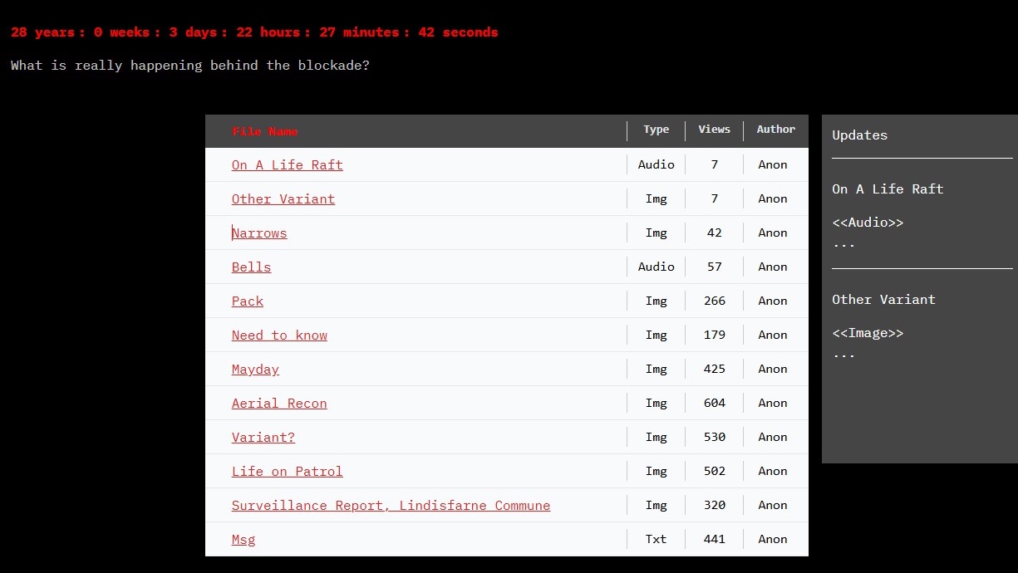Open the "Need to know" file
Viewport: 1018px width, 573px height.
click(x=279, y=335)
